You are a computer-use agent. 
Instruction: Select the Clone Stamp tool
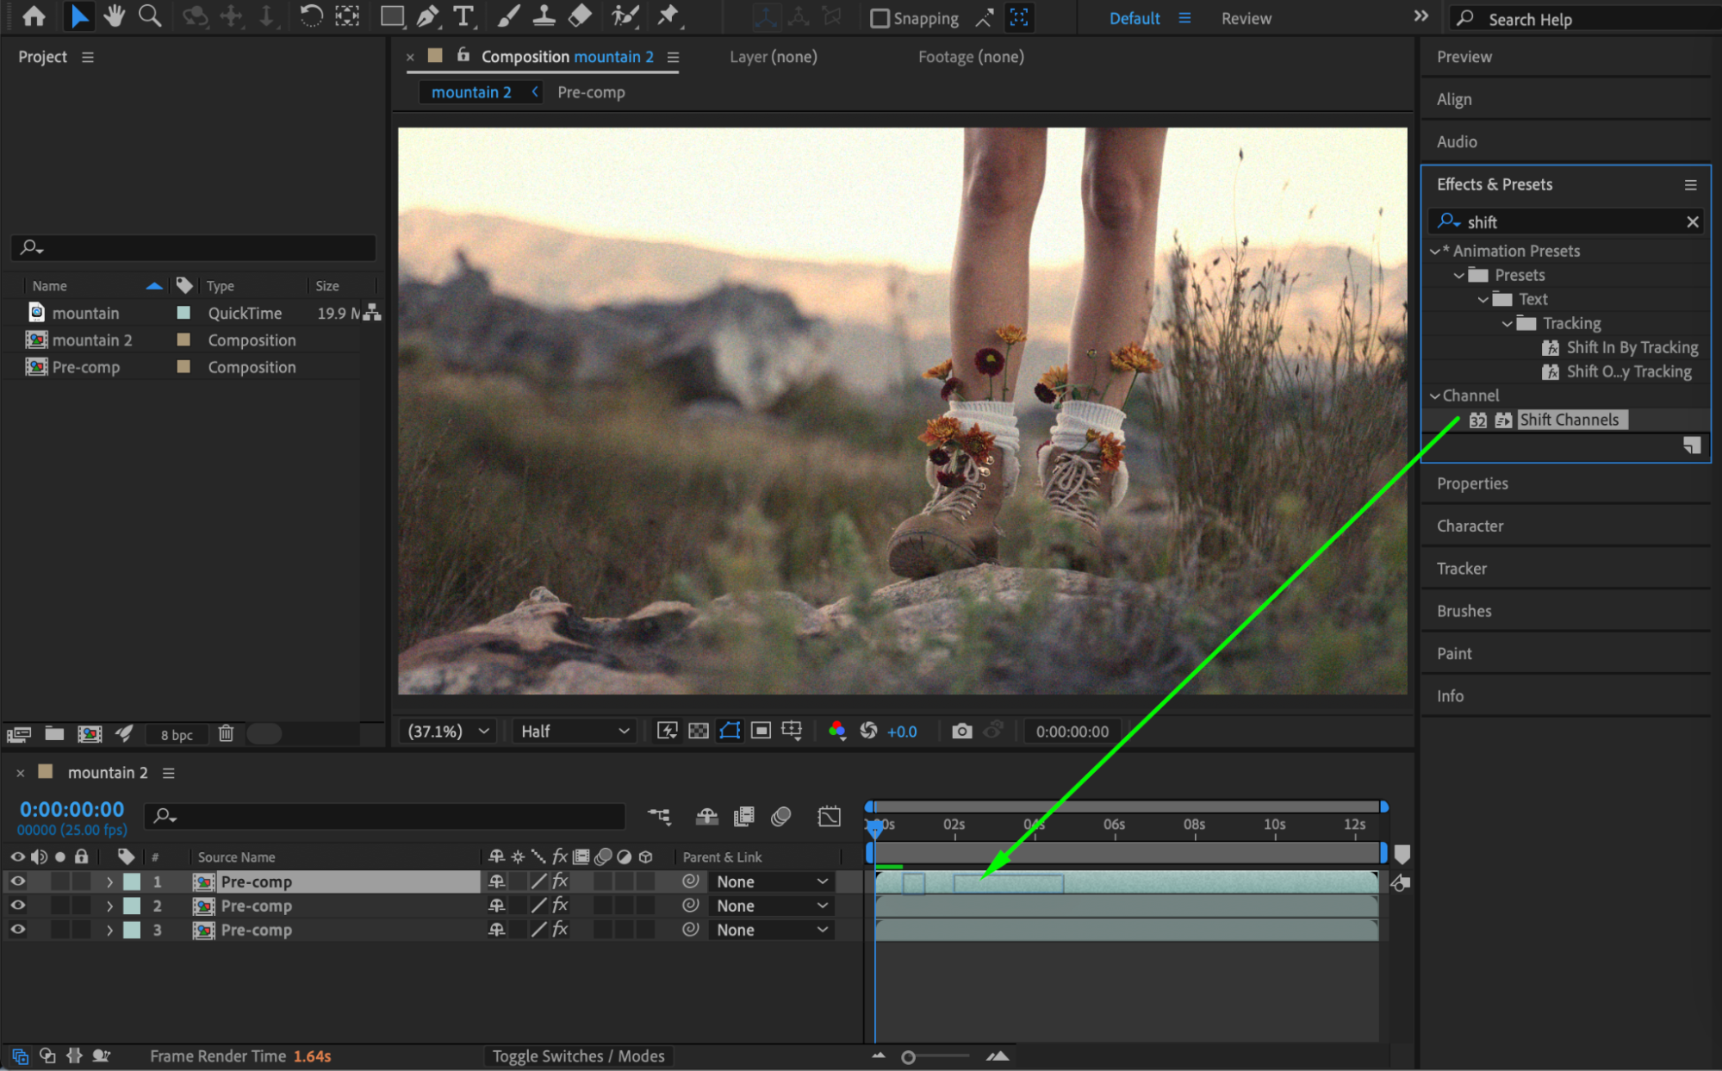[x=544, y=16]
